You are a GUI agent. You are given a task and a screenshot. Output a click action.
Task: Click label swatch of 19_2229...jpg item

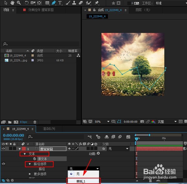[32, 60]
